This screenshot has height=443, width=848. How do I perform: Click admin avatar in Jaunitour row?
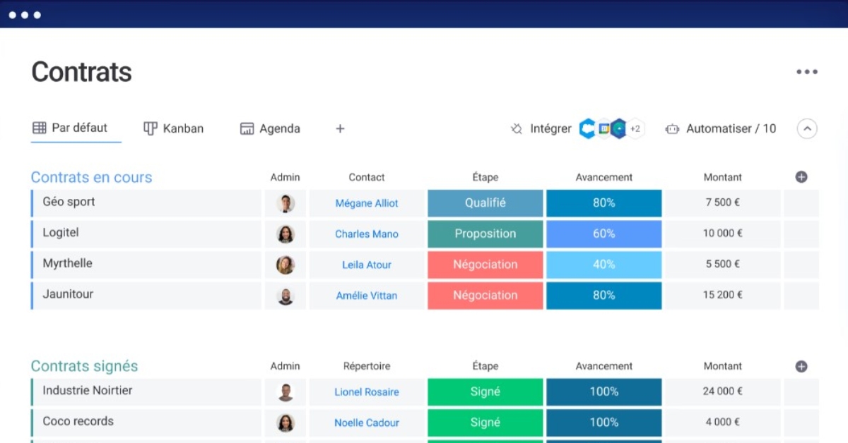[x=285, y=296]
